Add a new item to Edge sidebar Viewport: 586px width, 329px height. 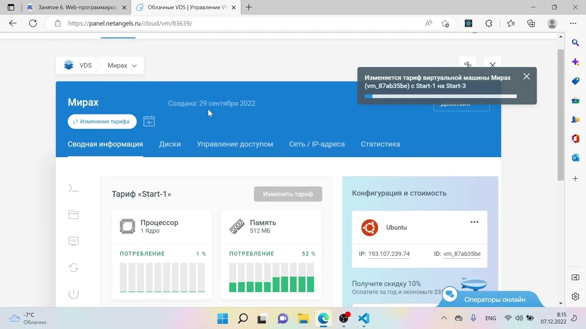coord(575,178)
